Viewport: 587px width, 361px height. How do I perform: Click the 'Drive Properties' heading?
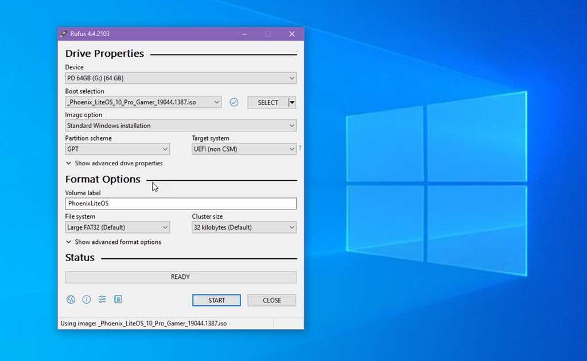click(104, 53)
